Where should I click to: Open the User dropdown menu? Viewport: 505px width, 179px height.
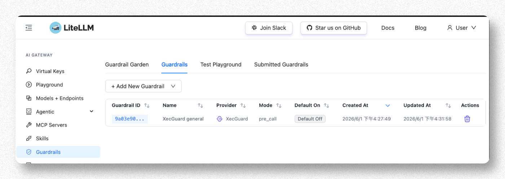[462, 28]
